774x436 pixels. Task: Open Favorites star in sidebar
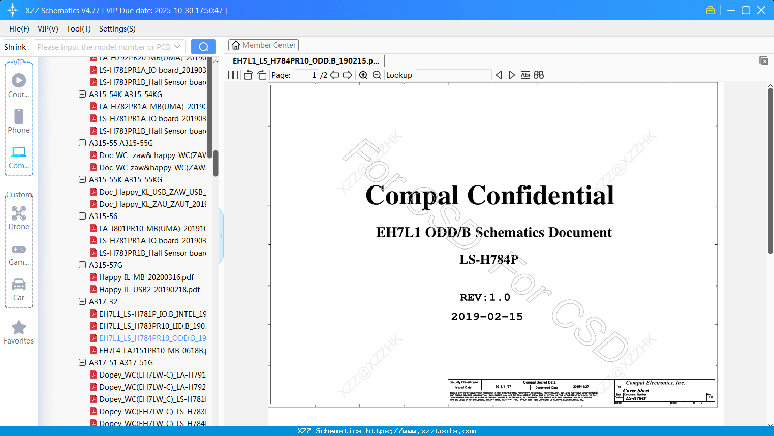coord(19,332)
